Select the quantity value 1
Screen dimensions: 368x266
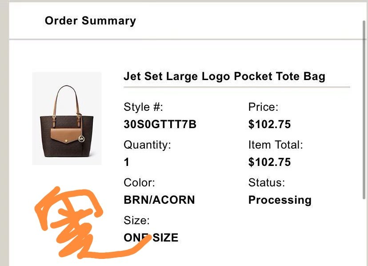pyautogui.click(x=127, y=162)
